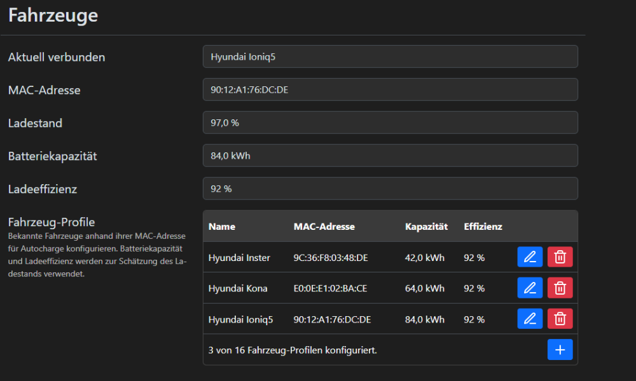This screenshot has height=381, width=636.
Task: Click the 92 % efficiency in Hyundai Ioniq5 row
Action: click(x=474, y=320)
